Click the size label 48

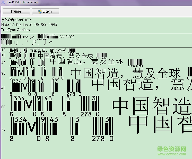point(3,88)
